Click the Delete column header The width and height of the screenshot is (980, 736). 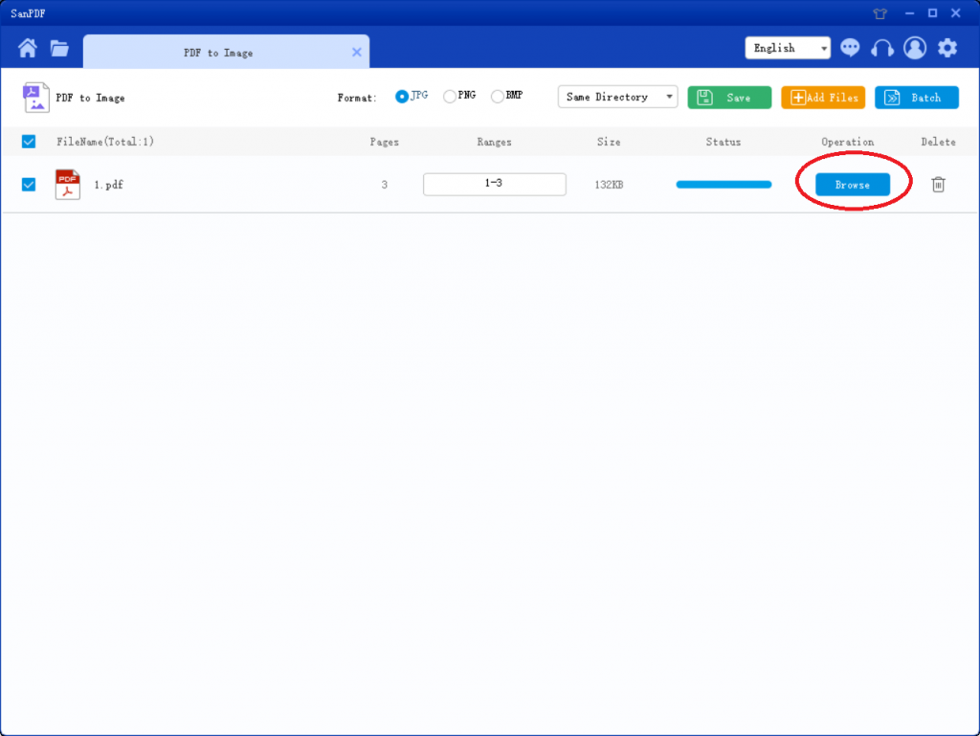[938, 142]
